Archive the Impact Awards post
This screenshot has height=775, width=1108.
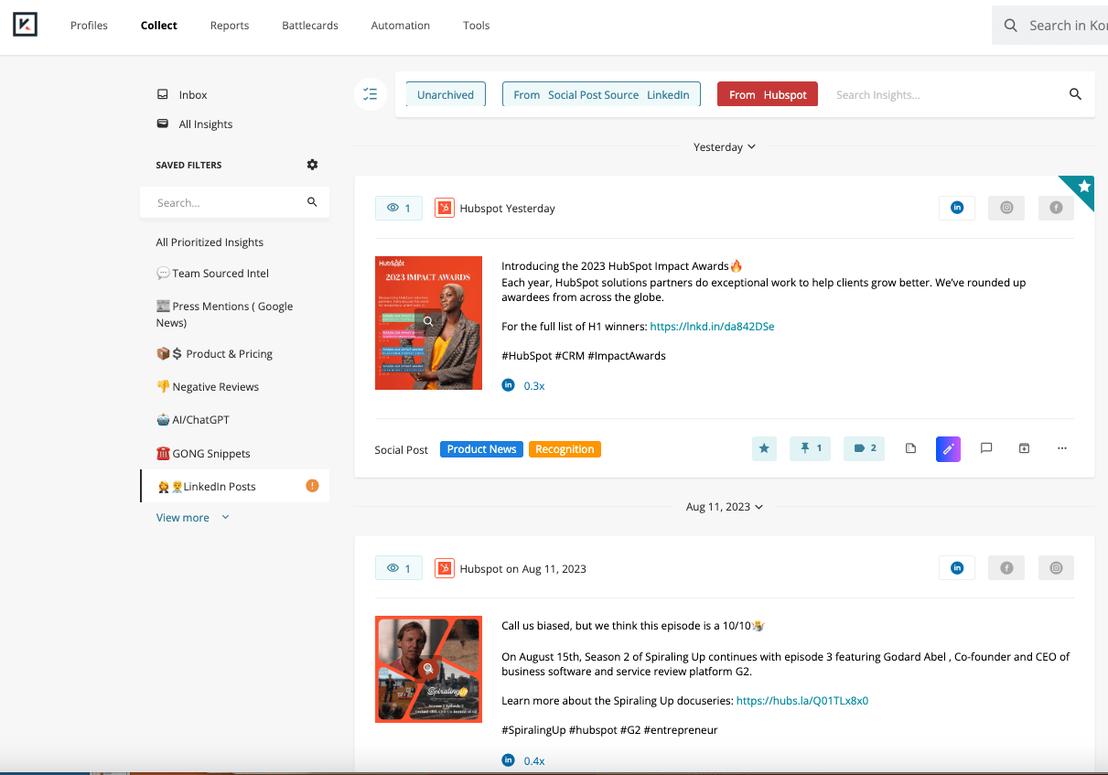click(x=1024, y=448)
